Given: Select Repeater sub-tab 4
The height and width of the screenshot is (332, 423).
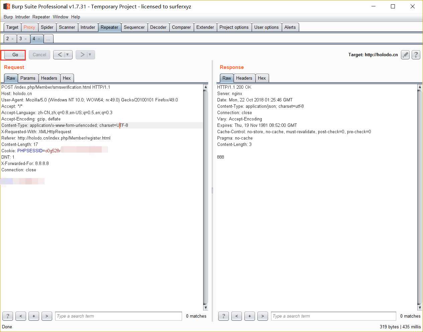Looking at the screenshot, I should [34, 39].
